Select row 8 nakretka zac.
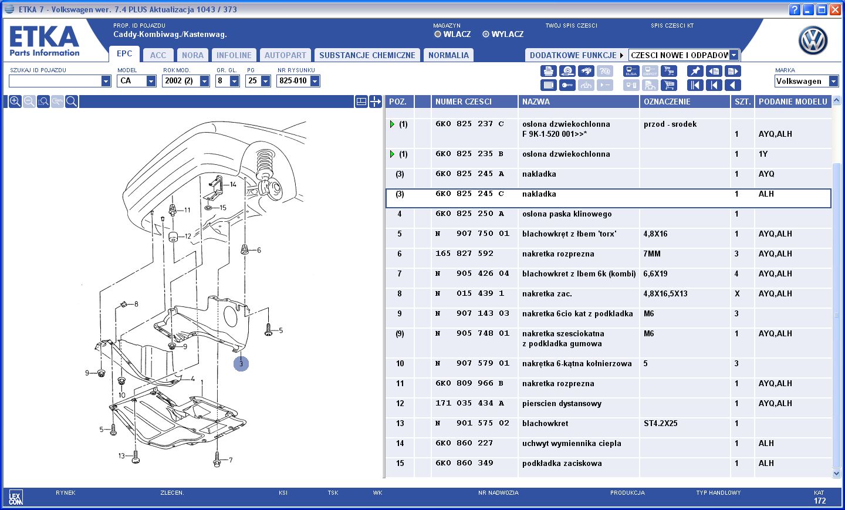845x510 pixels. tap(609, 298)
